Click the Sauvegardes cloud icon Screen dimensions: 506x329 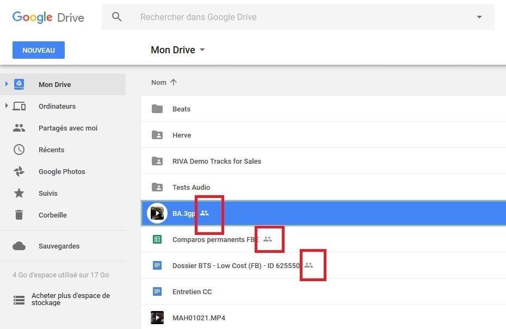click(x=19, y=246)
